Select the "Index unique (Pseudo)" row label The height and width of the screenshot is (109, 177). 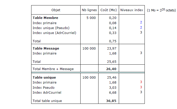coord(51,28)
